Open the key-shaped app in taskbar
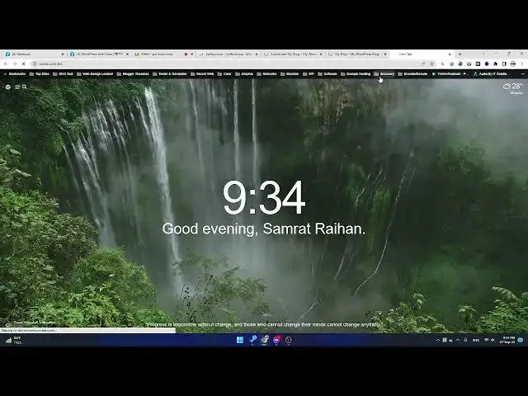 (253, 340)
